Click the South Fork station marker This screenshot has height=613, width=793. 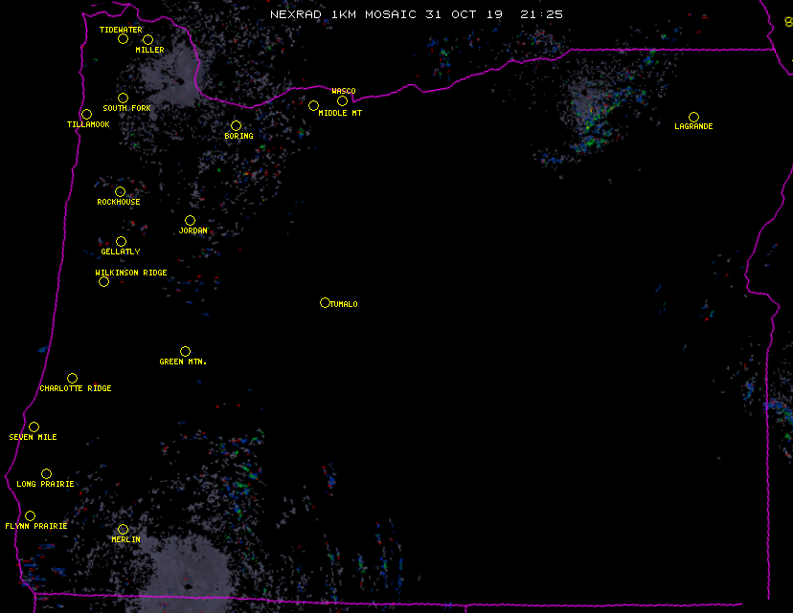(123, 99)
